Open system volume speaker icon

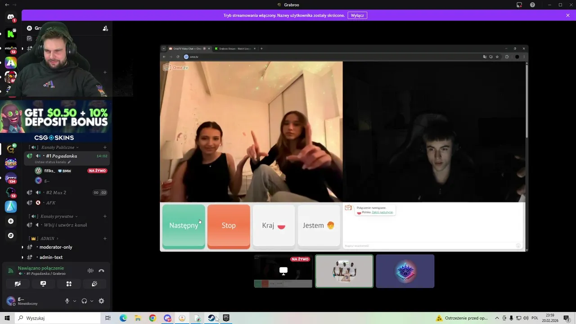point(526,318)
